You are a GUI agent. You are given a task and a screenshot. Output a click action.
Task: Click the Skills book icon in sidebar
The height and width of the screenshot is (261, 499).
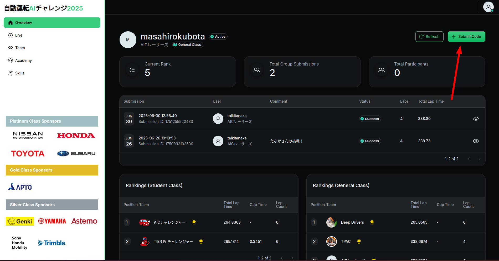point(11,73)
